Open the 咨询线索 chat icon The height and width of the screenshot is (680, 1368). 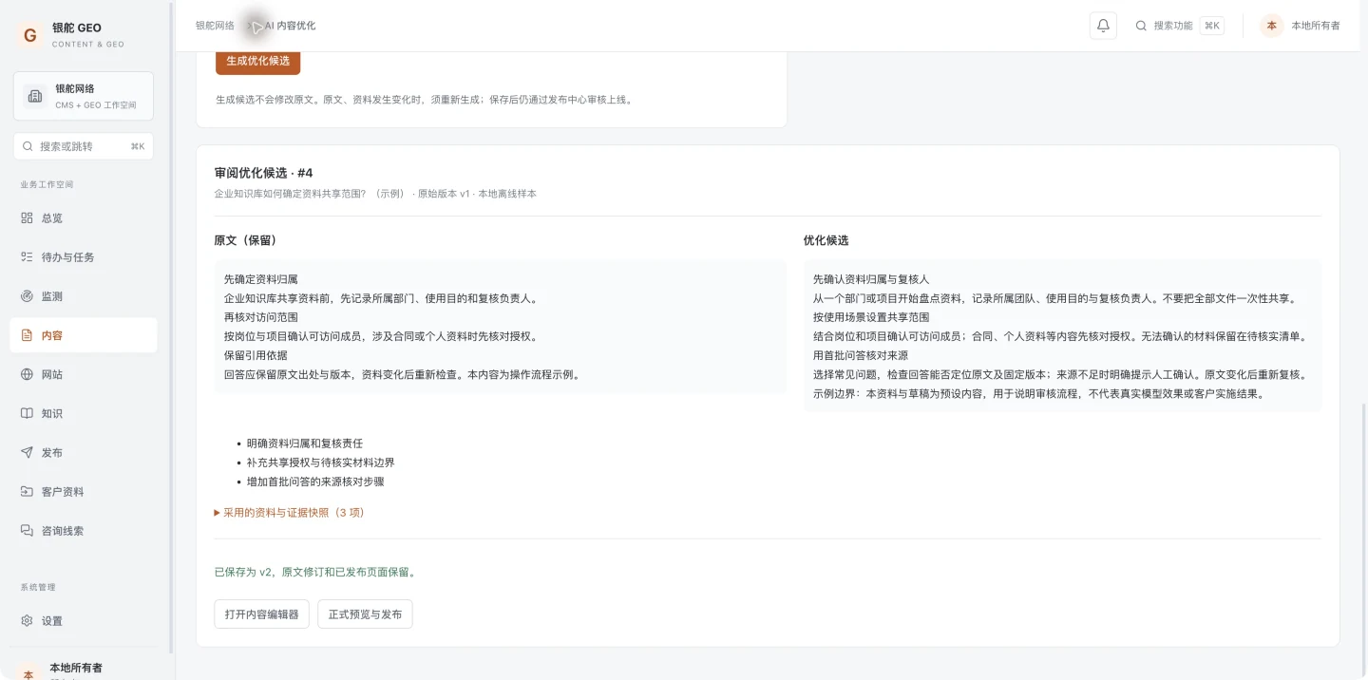click(x=27, y=530)
